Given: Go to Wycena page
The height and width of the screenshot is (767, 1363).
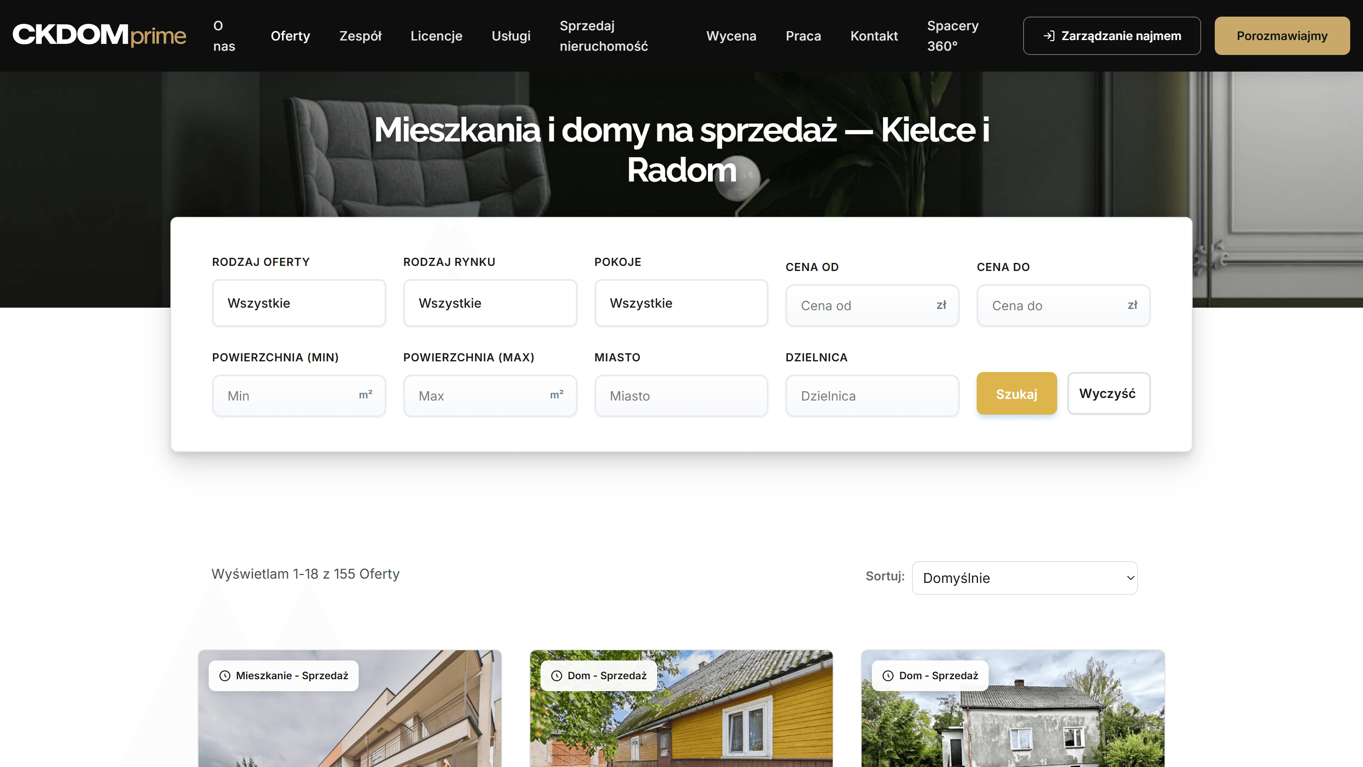Looking at the screenshot, I should [731, 35].
